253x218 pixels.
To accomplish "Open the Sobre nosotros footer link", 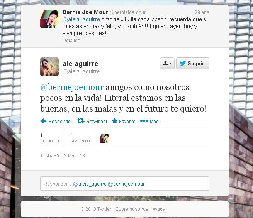I will point(132,209).
